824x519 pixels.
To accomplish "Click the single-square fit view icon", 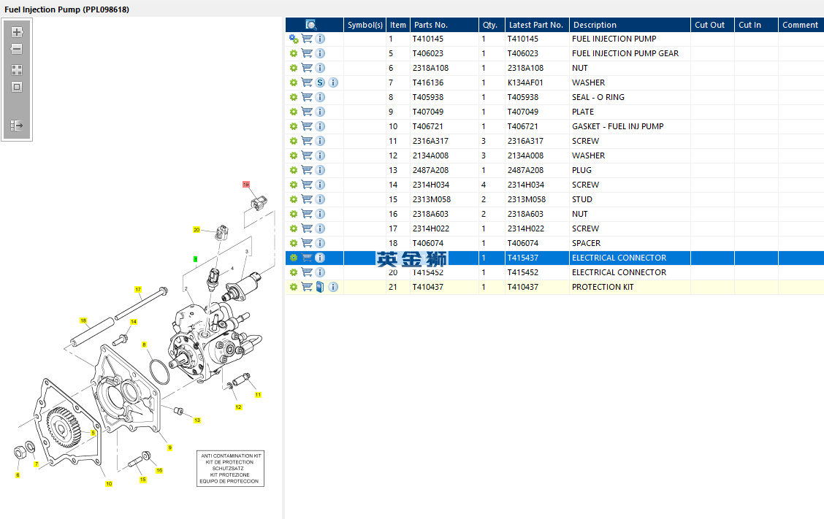I will click(x=17, y=87).
